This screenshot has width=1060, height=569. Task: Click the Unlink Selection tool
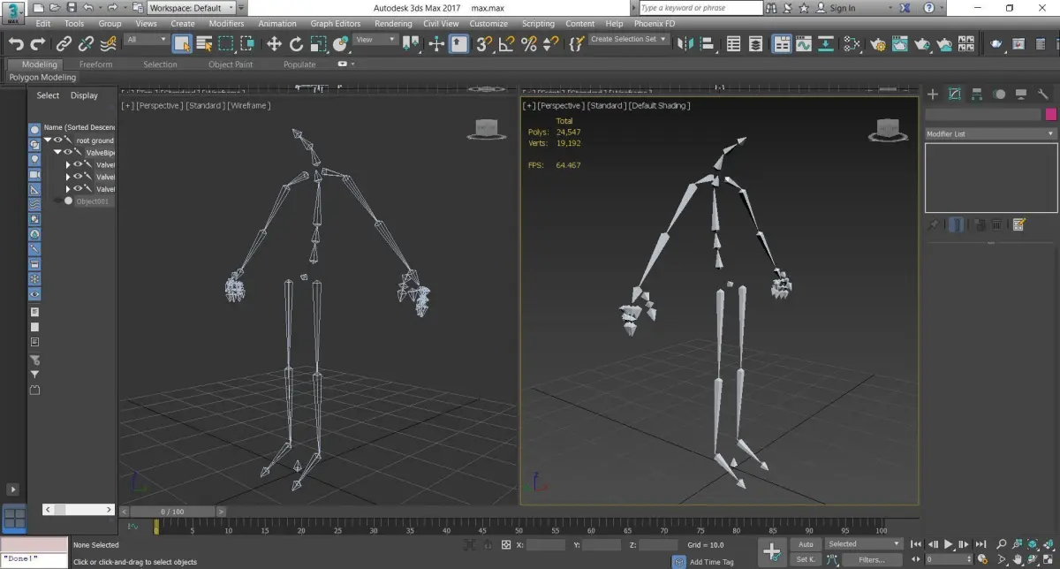tap(86, 43)
